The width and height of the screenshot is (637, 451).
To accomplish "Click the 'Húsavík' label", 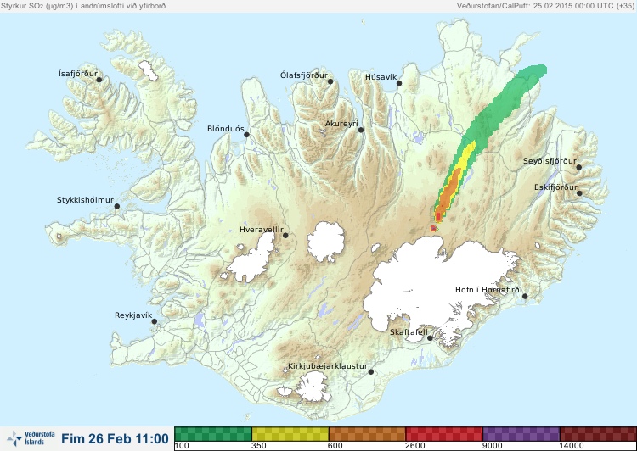I will click(x=381, y=77).
